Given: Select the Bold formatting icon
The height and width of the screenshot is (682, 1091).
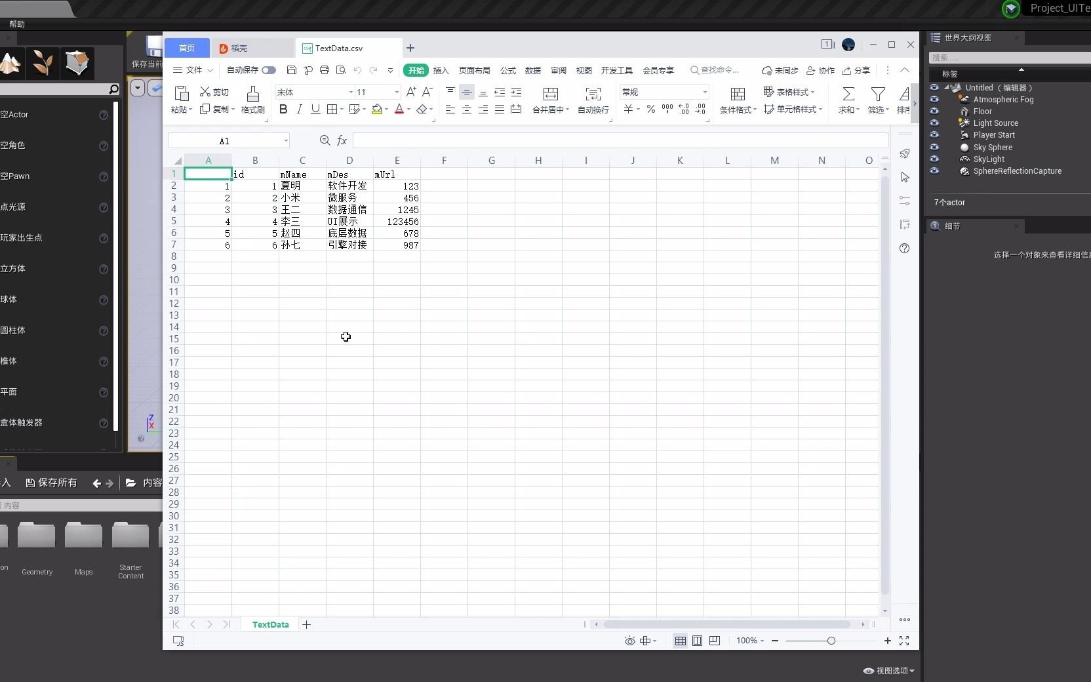Looking at the screenshot, I should [x=283, y=109].
